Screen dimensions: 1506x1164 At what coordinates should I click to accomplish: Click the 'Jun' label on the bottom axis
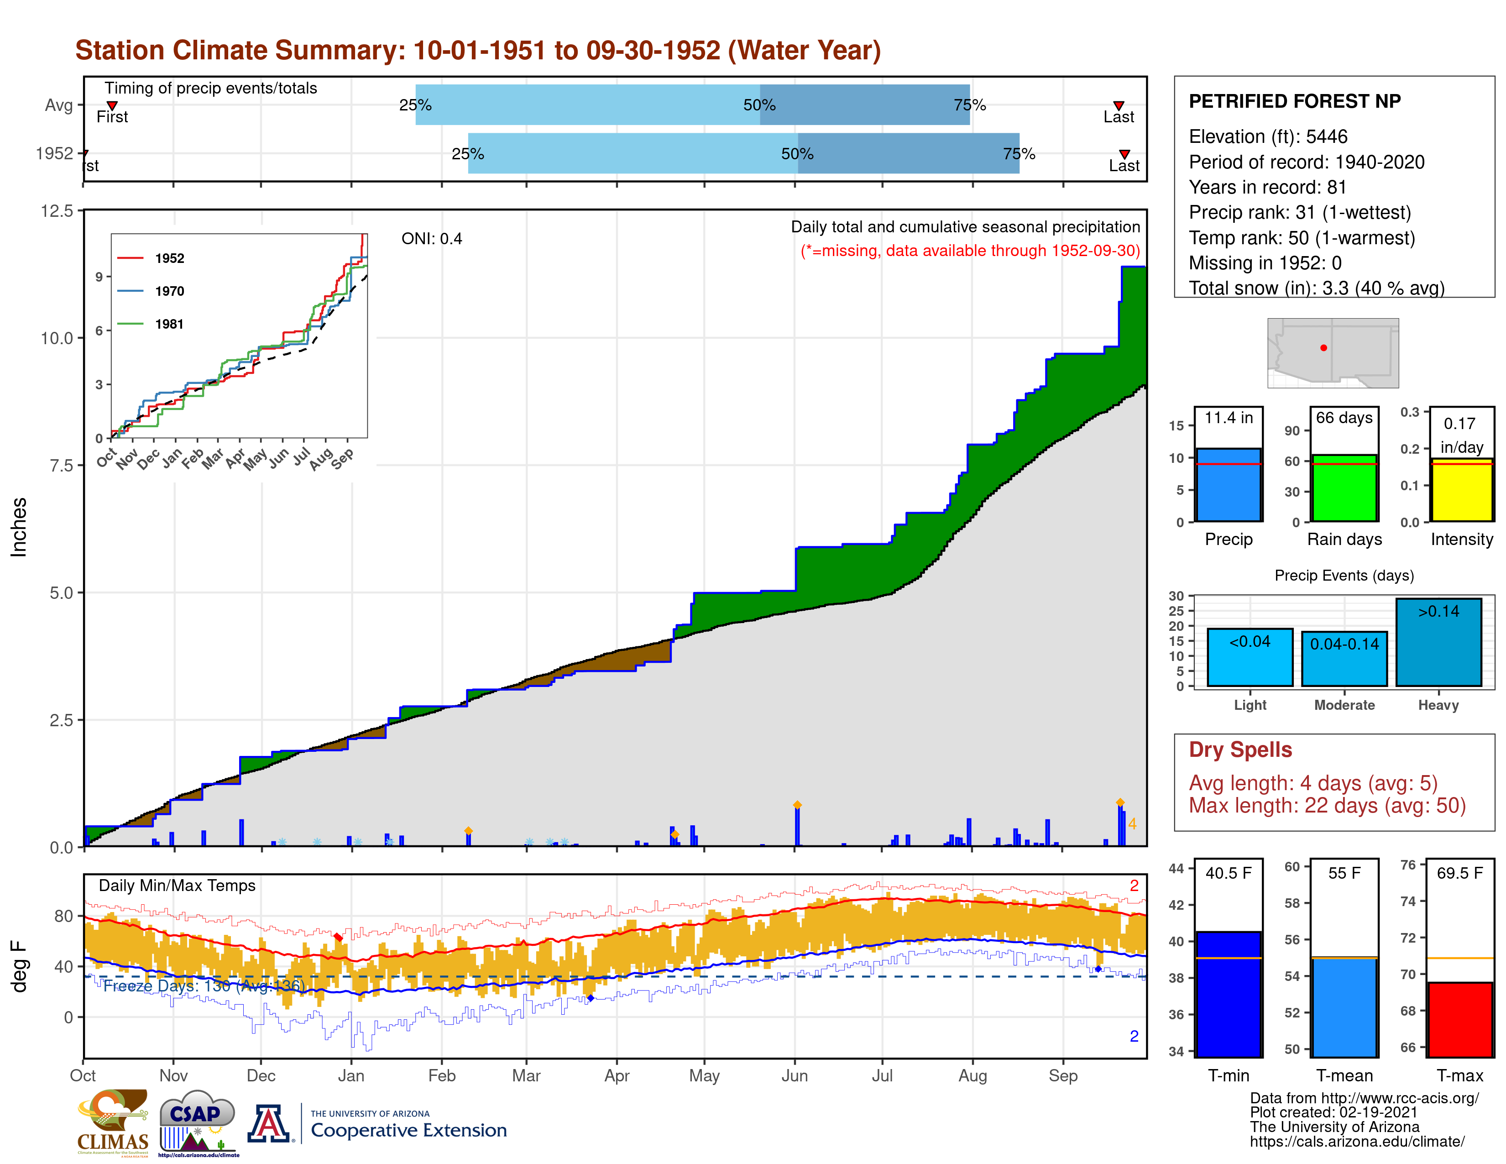[795, 1076]
